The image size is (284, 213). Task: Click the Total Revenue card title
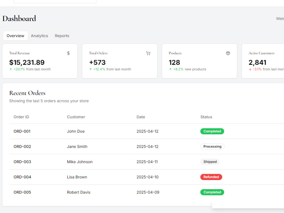pyautogui.click(x=20, y=53)
